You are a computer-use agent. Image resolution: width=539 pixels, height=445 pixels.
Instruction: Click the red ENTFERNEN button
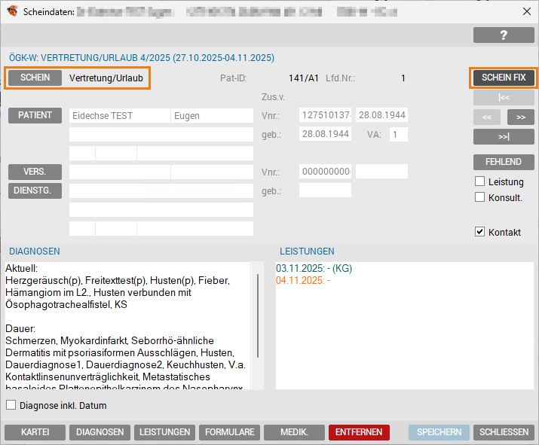[x=359, y=432]
